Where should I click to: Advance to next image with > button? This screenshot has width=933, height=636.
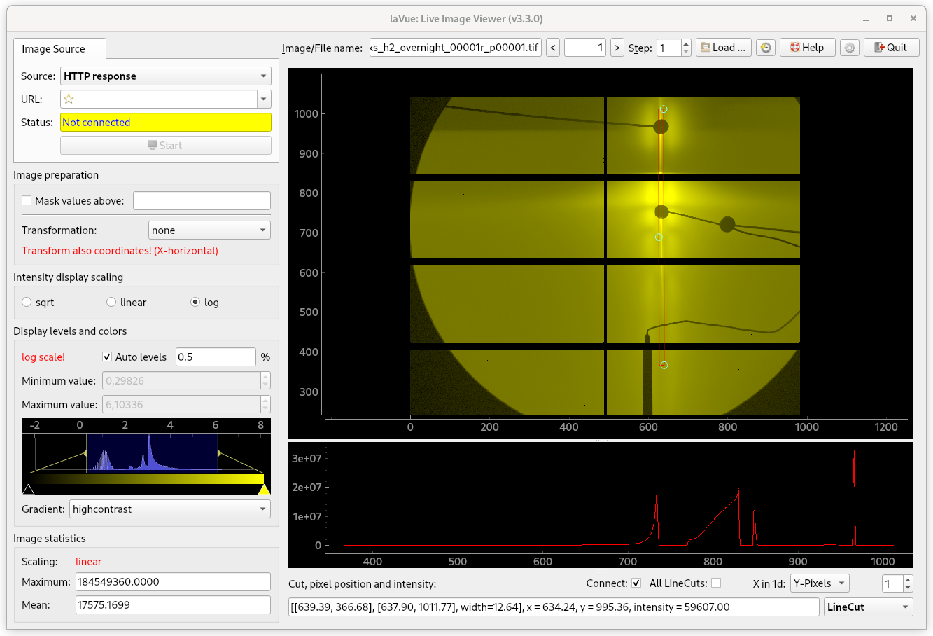pyautogui.click(x=617, y=48)
